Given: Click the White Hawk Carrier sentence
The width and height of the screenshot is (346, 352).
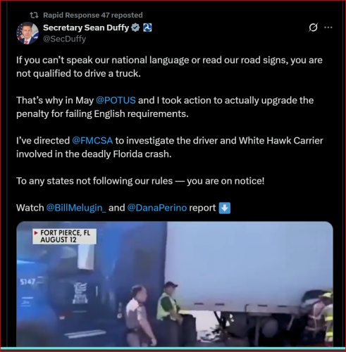Looking at the screenshot, I should (x=170, y=147).
